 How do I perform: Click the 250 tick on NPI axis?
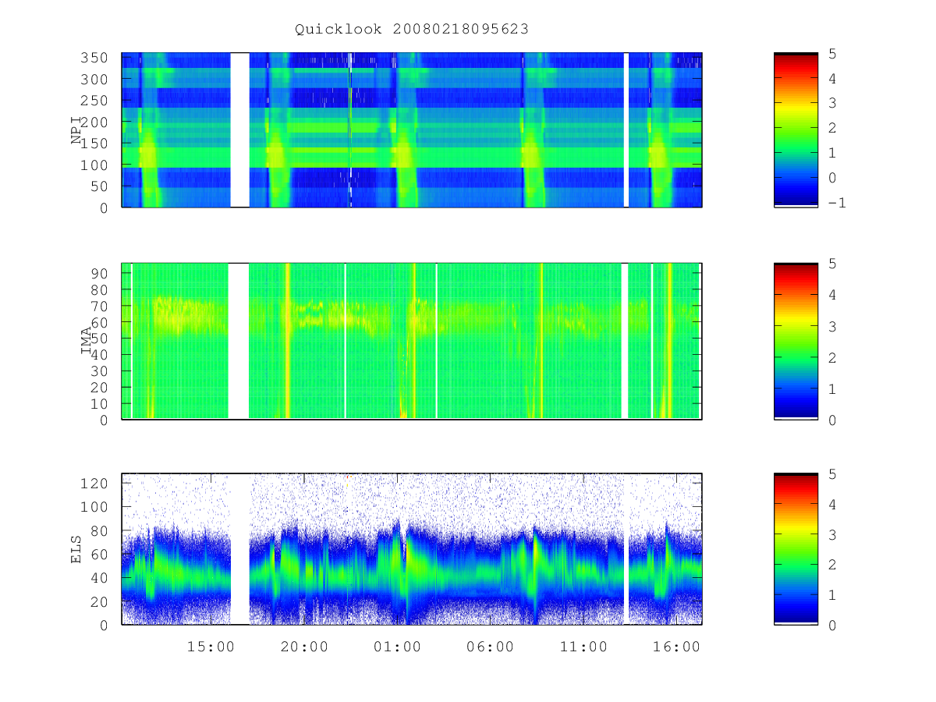point(95,101)
